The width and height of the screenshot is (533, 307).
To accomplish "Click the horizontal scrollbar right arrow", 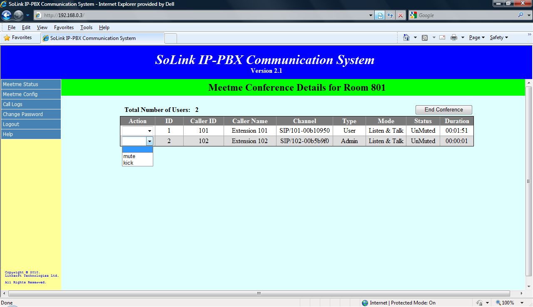I will 522,293.
